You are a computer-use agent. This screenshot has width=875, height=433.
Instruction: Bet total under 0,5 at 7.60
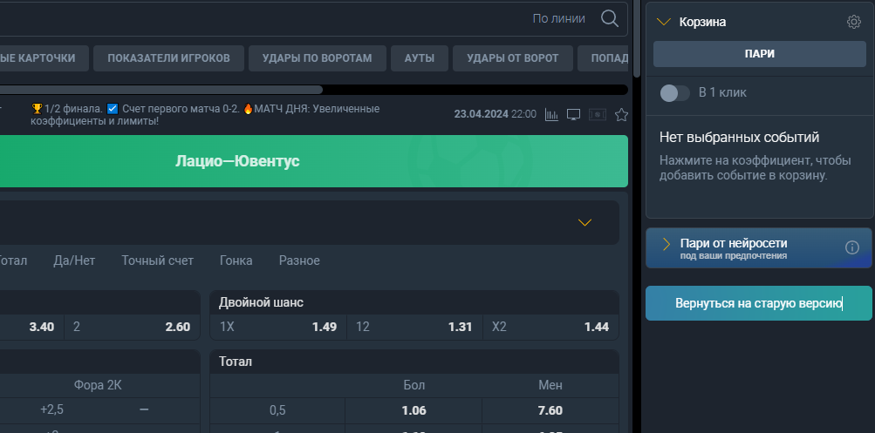click(x=550, y=410)
